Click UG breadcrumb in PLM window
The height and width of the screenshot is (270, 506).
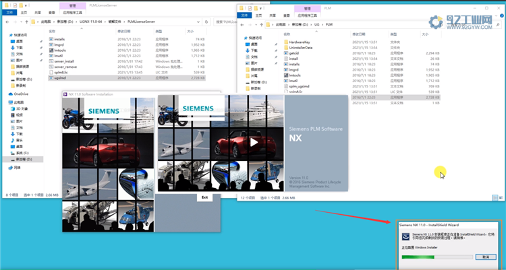pyautogui.click(x=316, y=24)
